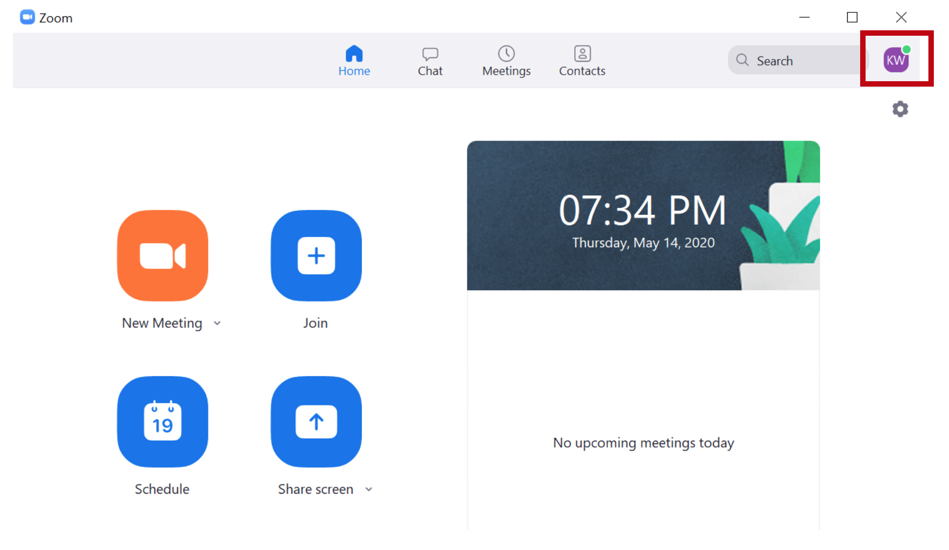
Task: Switch to the Home tab
Action: pos(354,61)
